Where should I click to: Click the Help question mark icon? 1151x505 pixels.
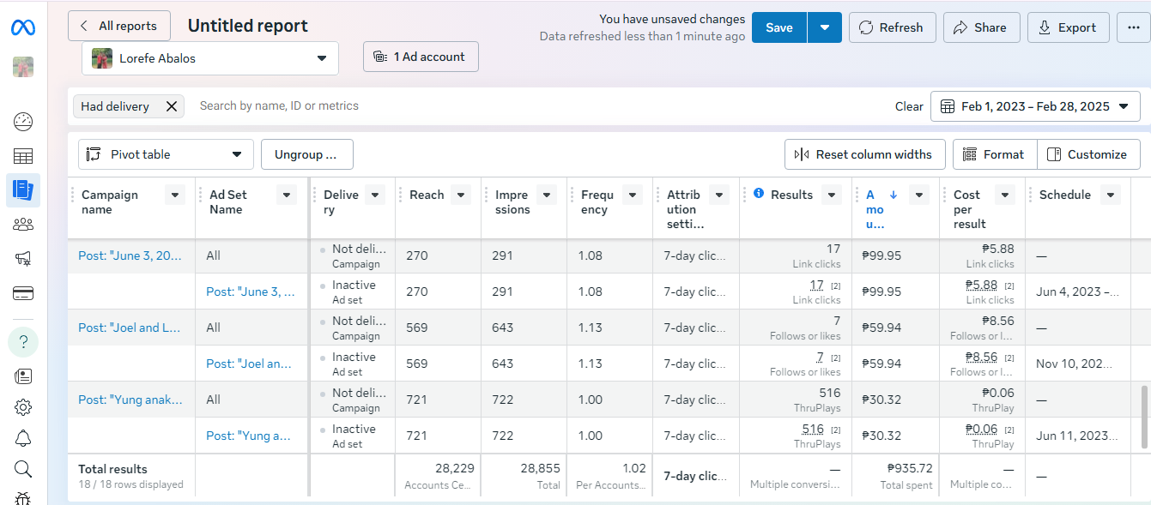(23, 342)
